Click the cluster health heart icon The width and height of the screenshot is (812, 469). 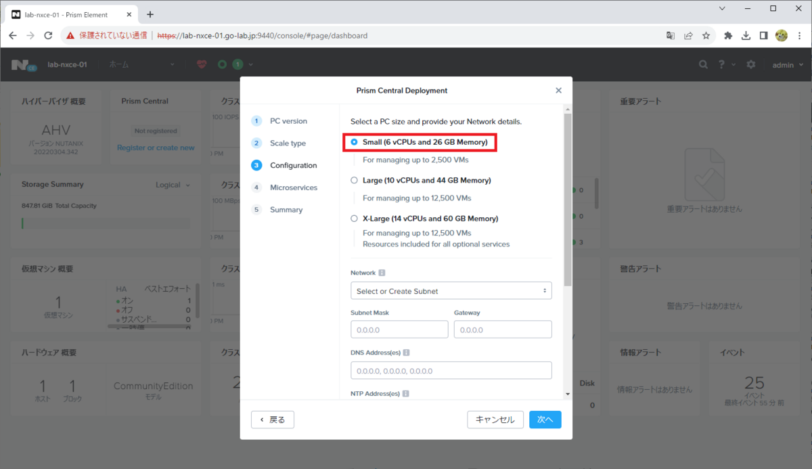202,64
